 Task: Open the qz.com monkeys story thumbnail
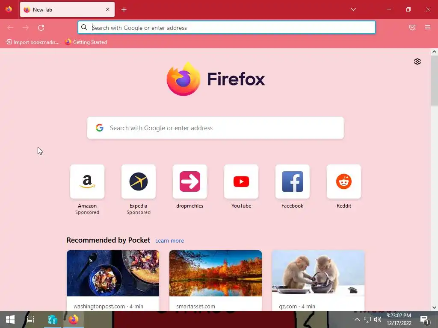point(318,273)
